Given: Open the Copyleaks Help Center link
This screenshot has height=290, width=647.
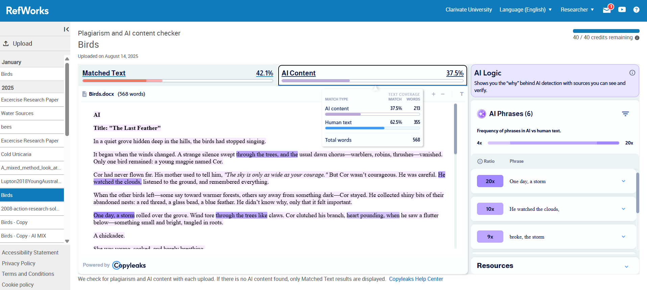Looking at the screenshot, I should [x=416, y=279].
